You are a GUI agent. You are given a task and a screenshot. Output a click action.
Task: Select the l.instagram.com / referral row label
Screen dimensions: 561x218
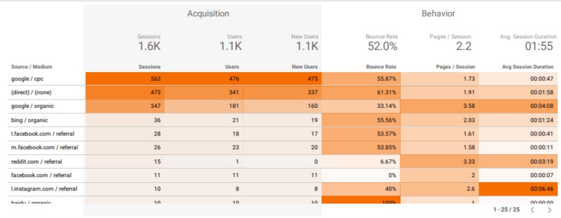(44, 189)
